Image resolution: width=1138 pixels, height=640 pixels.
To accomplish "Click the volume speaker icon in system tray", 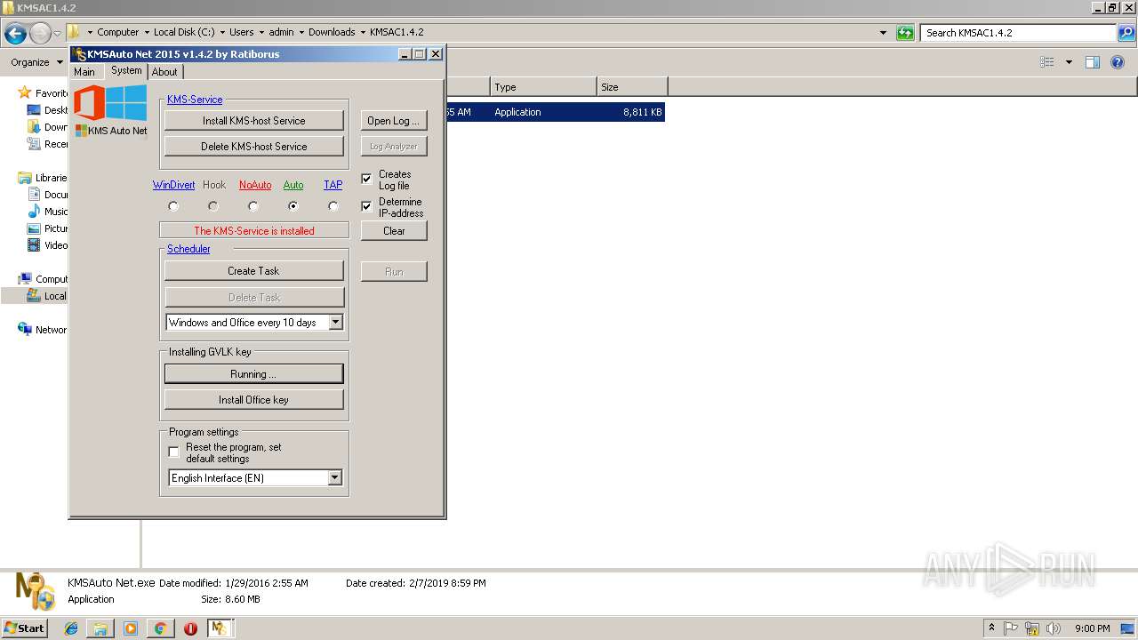I will (1053, 628).
